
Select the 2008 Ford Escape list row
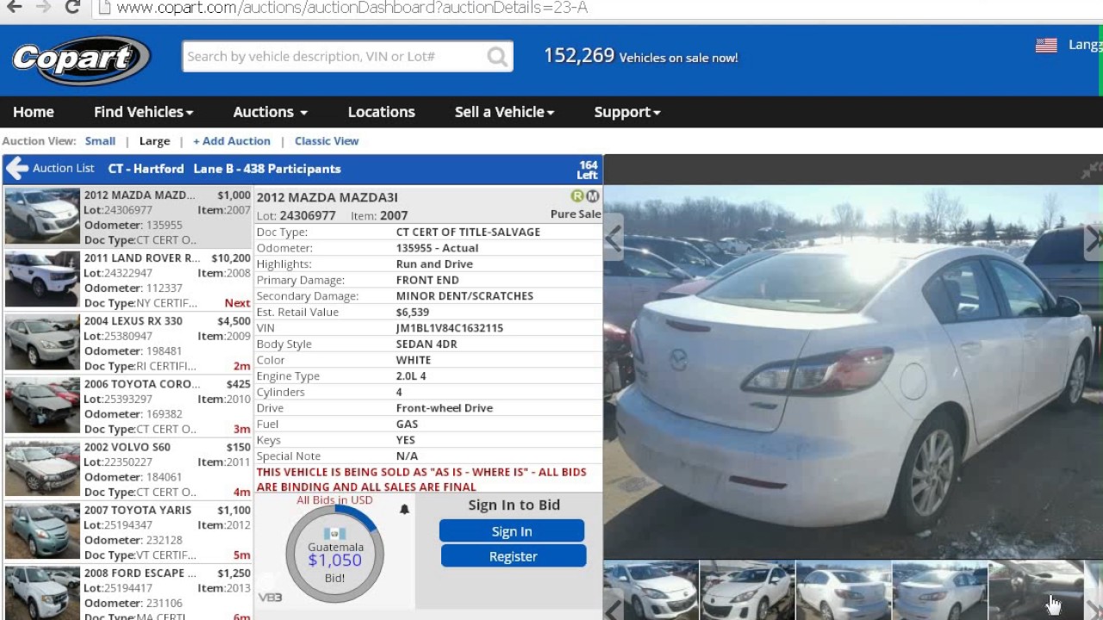128,592
